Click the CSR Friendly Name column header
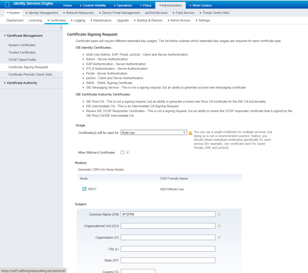Viewport: 308px width, 273px height. [174, 178]
